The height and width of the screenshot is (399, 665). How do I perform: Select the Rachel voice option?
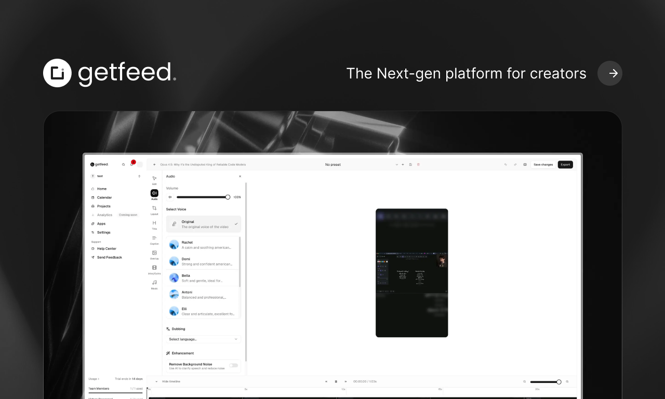pos(203,244)
